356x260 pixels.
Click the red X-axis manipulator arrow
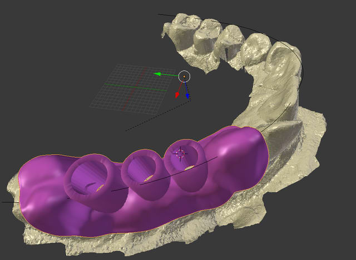pyautogui.click(x=177, y=94)
